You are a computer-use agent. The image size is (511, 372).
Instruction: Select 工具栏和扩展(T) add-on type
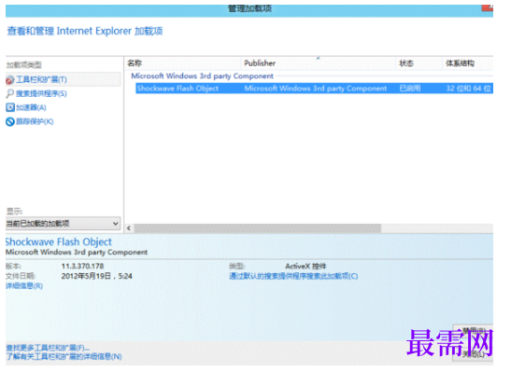point(63,79)
